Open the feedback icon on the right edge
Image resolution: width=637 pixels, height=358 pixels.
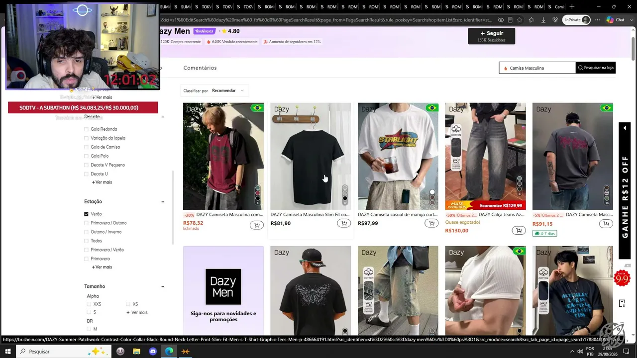622,303
